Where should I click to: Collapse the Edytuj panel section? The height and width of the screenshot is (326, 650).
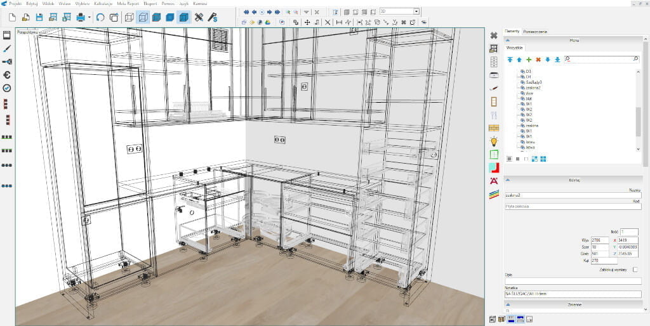(x=507, y=179)
